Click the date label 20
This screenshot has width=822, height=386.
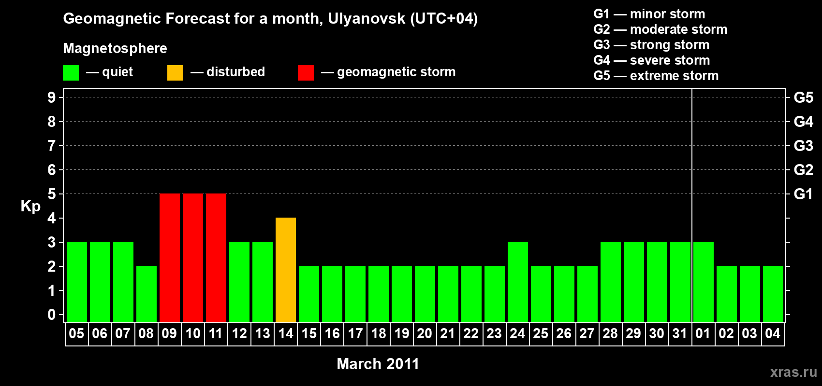pyautogui.click(x=425, y=333)
